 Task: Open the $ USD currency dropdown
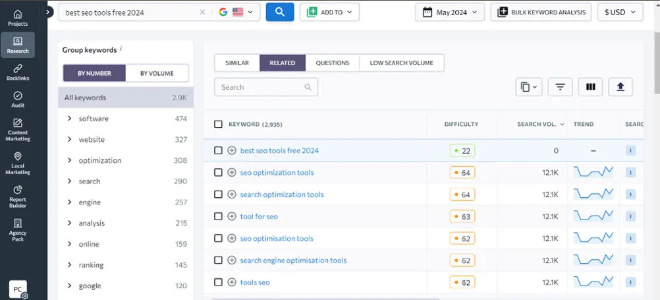click(x=620, y=13)
